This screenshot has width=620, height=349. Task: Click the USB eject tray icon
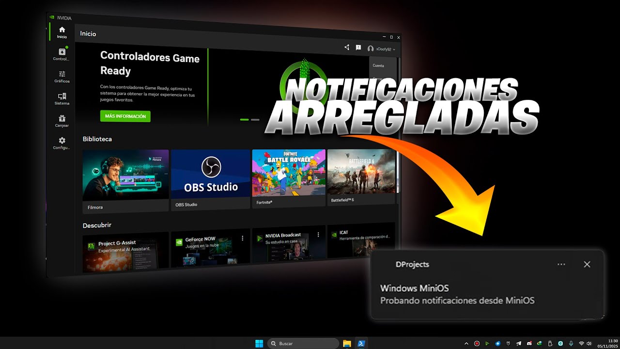point(550,343)
